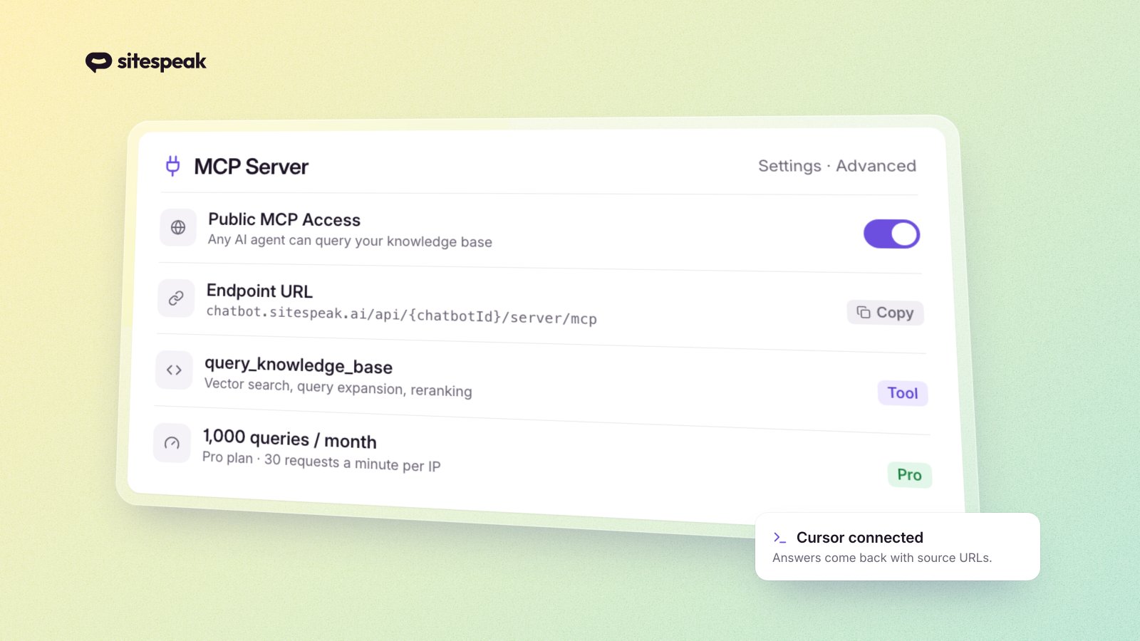Screen dimensions: 1140x641
Task: Click the MCP Server heading
Action: pyautogui.click(x=251, y=167)
